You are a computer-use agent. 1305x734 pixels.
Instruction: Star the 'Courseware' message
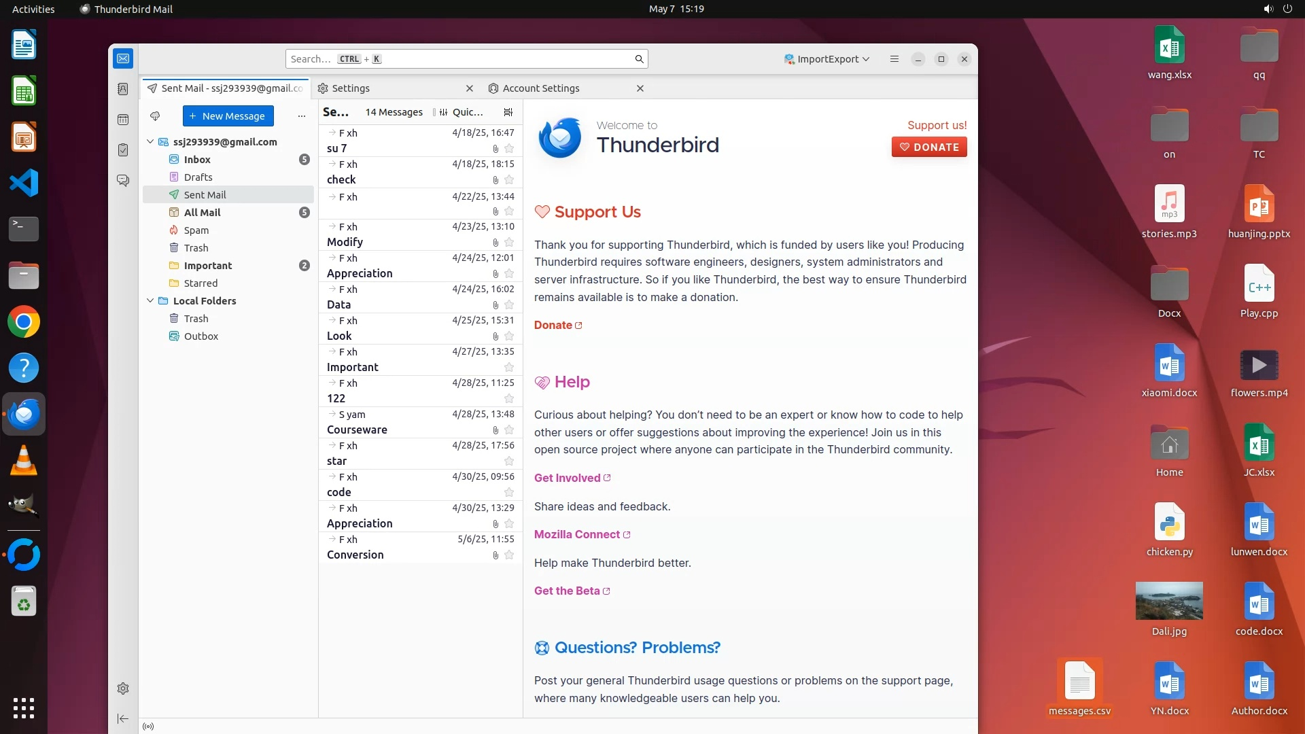(x=509, y=430)
